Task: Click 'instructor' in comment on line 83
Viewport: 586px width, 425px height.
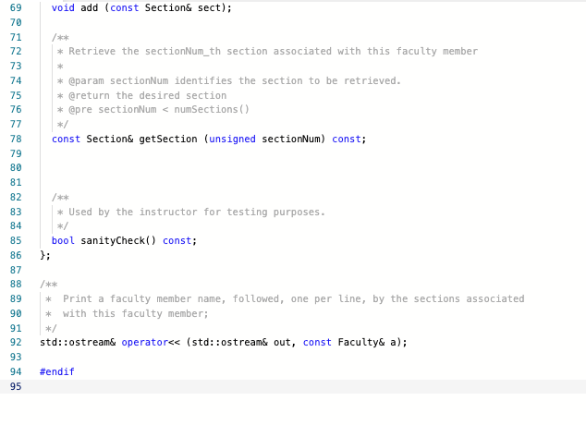Action: pyautogui.click(x=168, y=212)
